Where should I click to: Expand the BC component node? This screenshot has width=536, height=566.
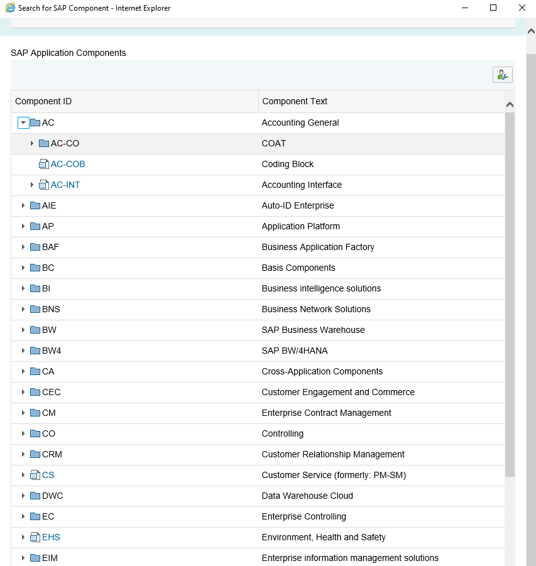pyautogui.click(x=23, y=268)
